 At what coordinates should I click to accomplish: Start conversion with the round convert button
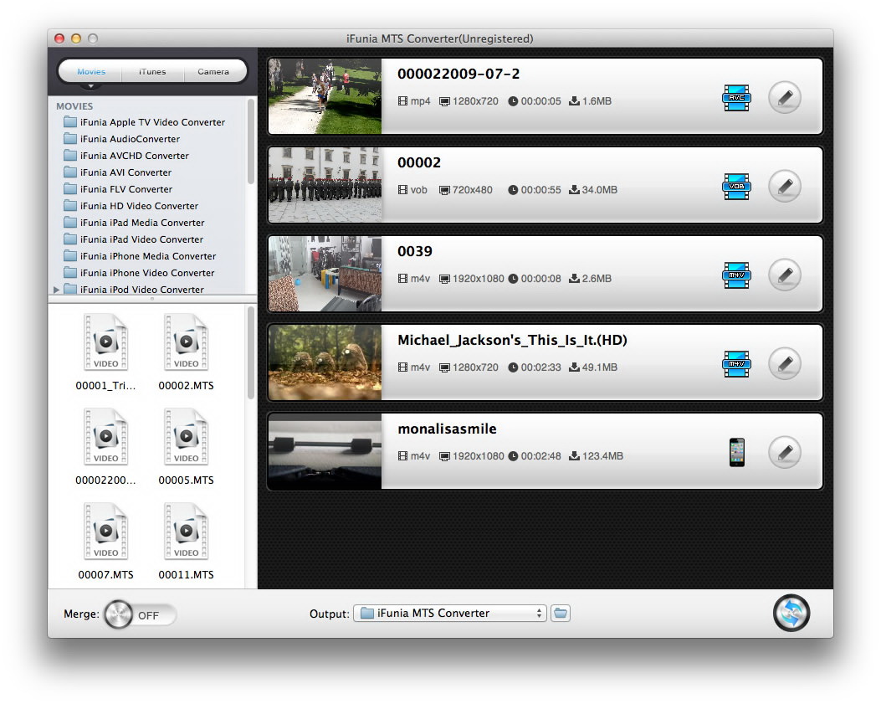(791, 613)
